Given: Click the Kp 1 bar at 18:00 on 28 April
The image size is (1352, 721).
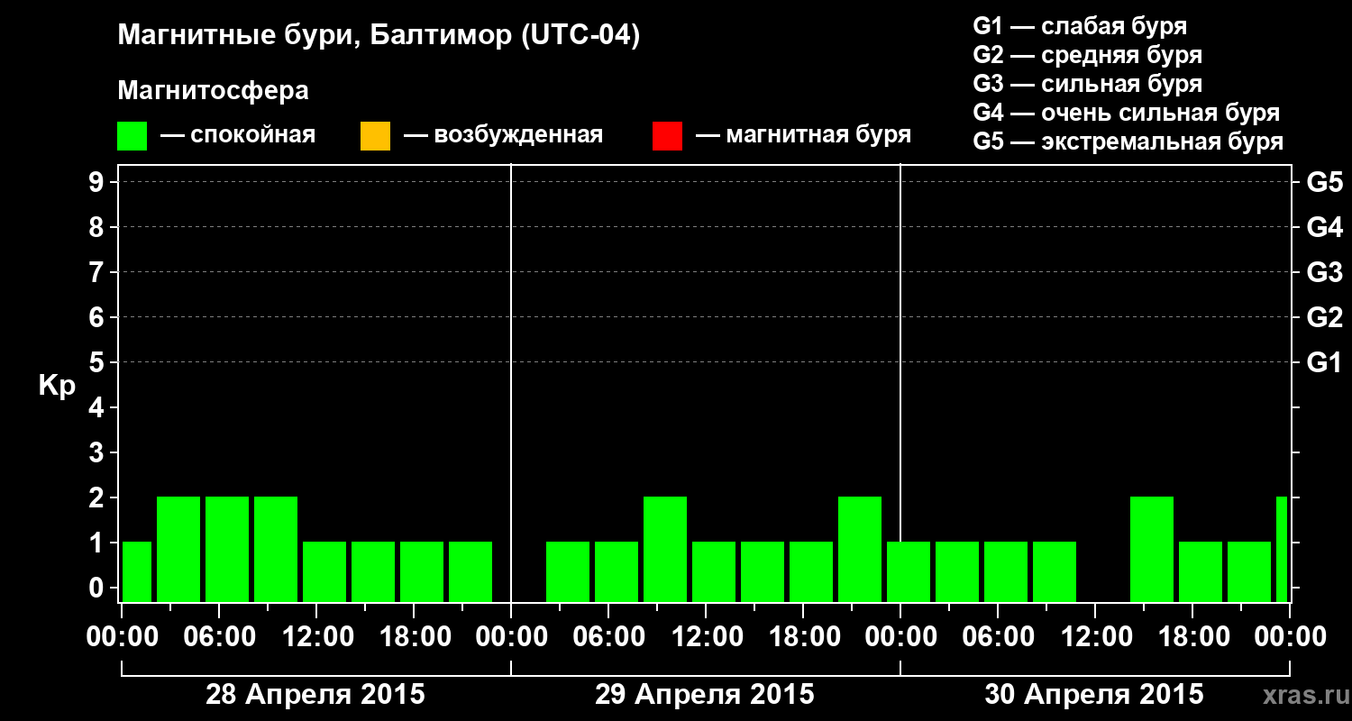Looking at the screenshot, I should [x=422, y=571].
